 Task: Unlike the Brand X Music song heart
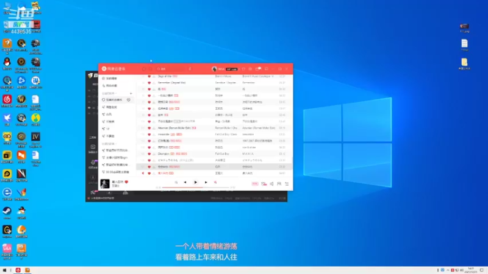pyautogui.click(x=149, y=76)
